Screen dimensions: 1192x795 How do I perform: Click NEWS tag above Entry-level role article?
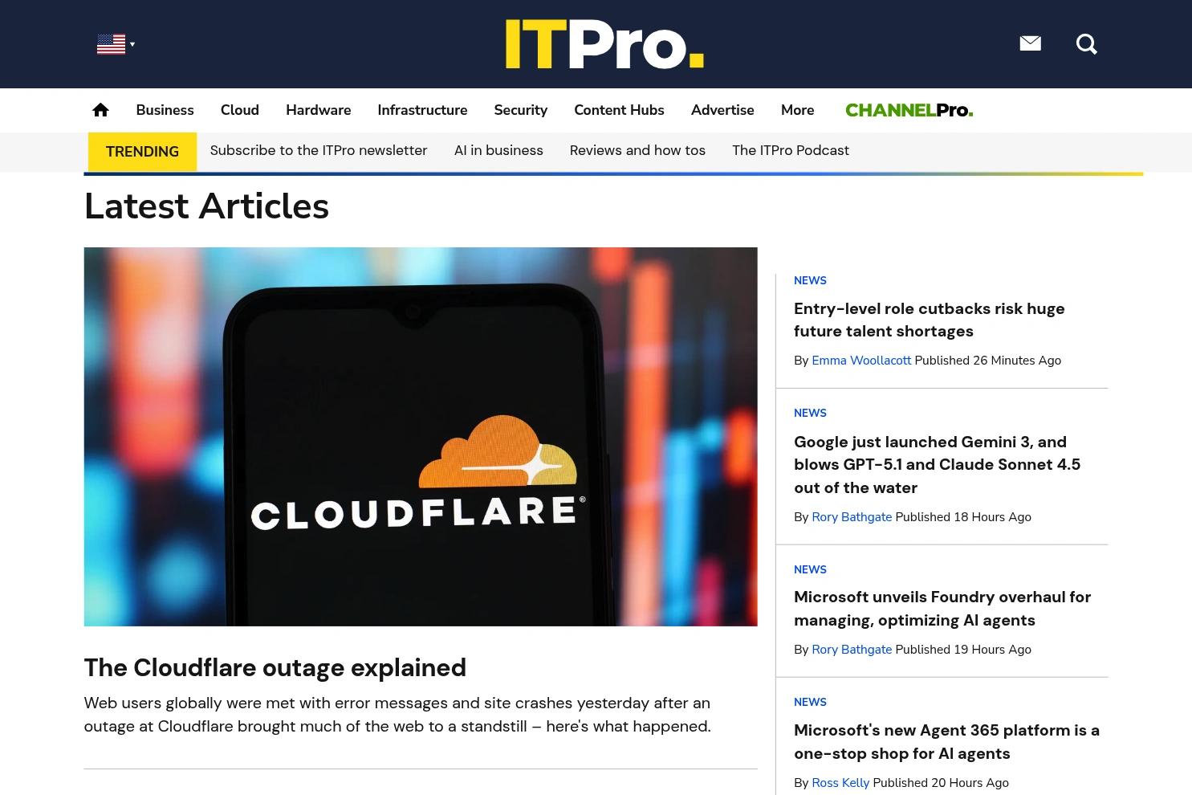(x=810, y=280)
